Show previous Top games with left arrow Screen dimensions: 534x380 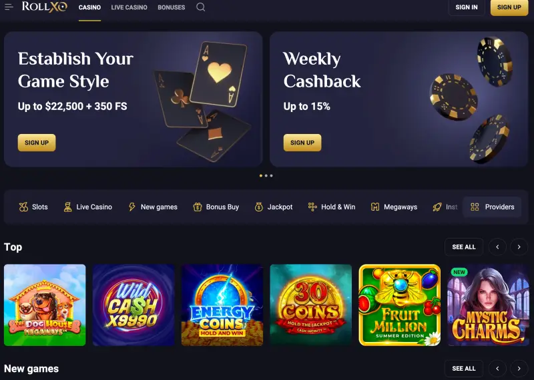[x=497, y=247]
